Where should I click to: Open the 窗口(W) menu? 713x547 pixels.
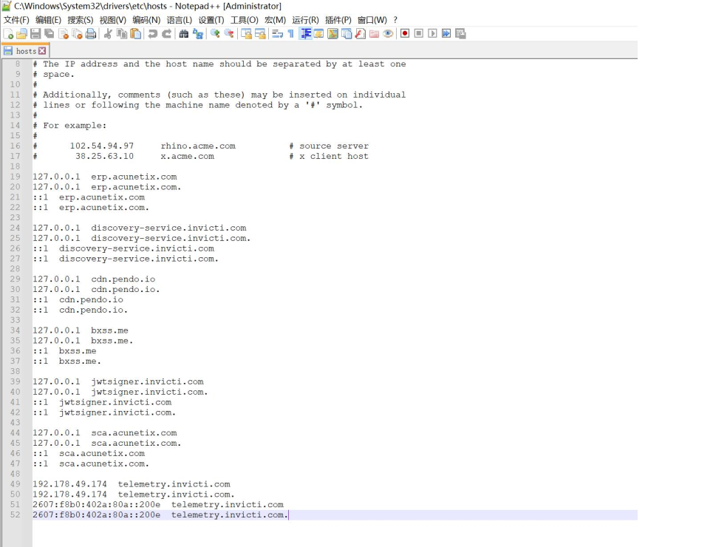click(372, 20)
